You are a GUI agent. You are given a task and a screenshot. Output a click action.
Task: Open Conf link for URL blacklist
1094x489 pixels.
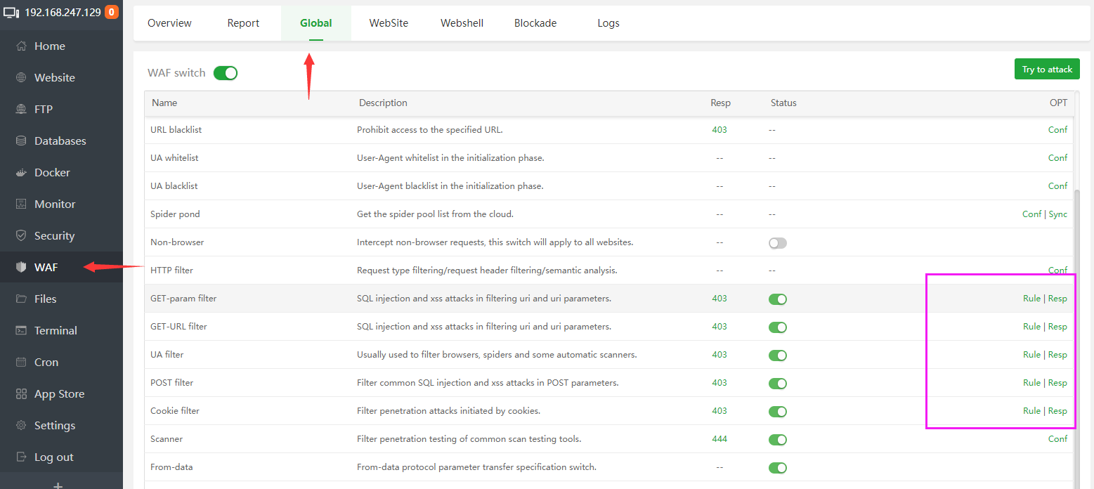1057,130
